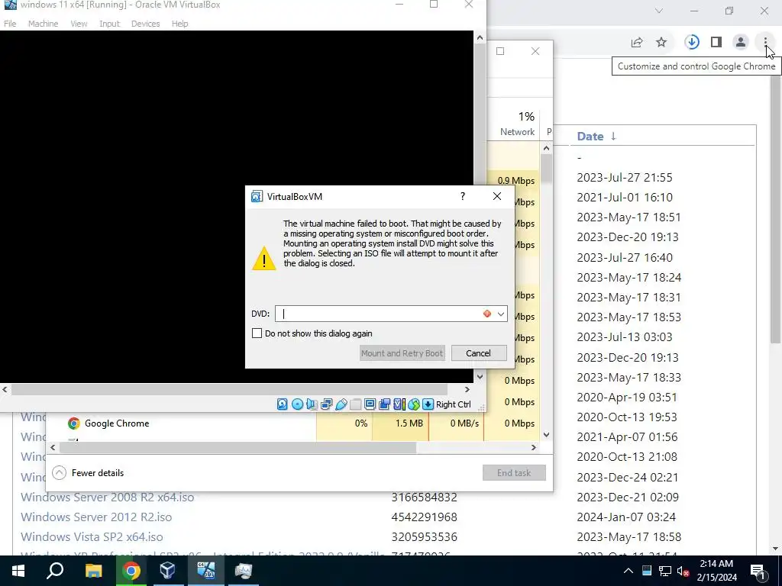Open the File menu in VirtualBox
782x586 pixels.
tap(10, 24)
